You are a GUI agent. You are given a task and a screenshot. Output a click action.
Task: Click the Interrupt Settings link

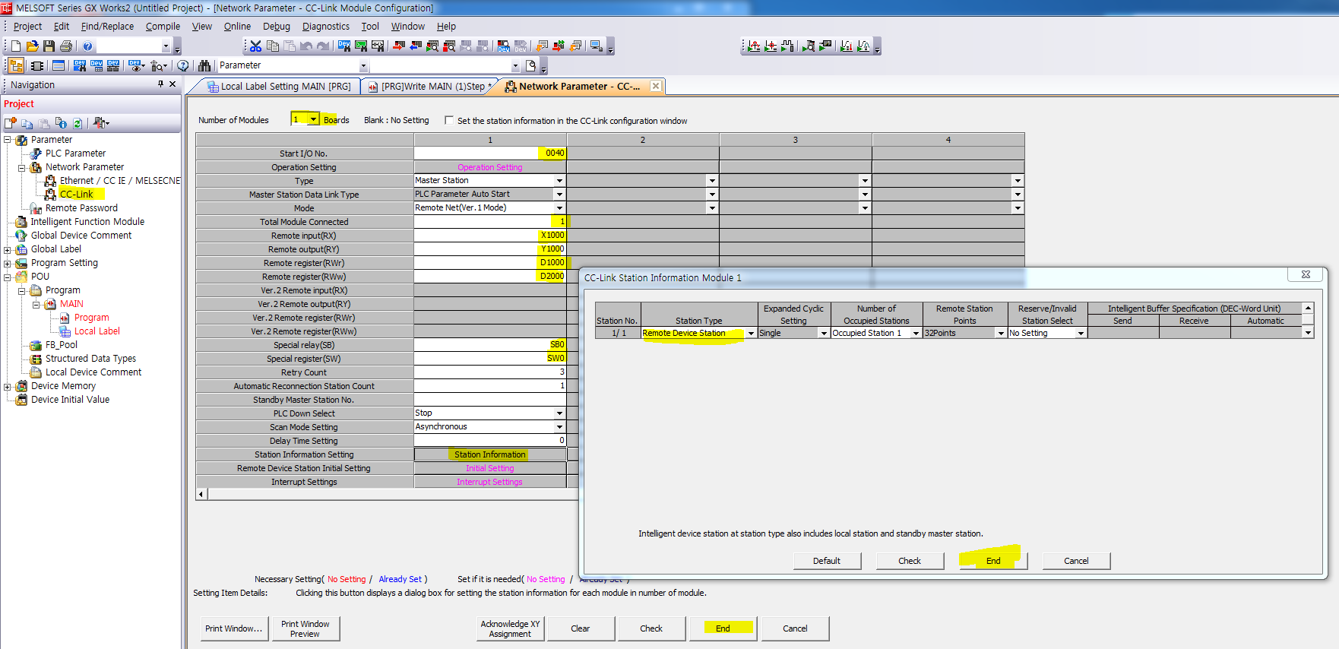tap(490, 482)
